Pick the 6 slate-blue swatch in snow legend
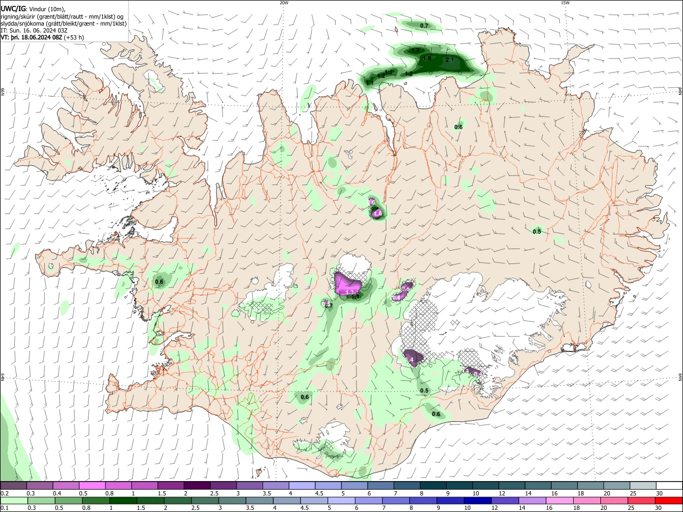This screenshot has height=512, width=683. [380, 486]
